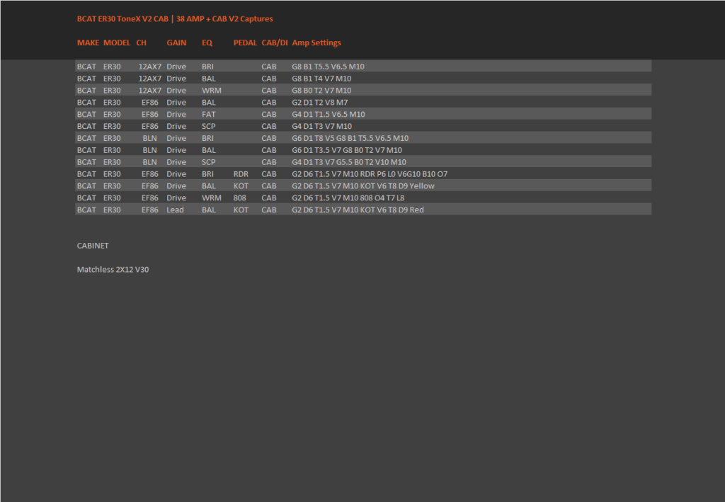Select the EQ column header
725x502 pixels.
tap(207, 42)
